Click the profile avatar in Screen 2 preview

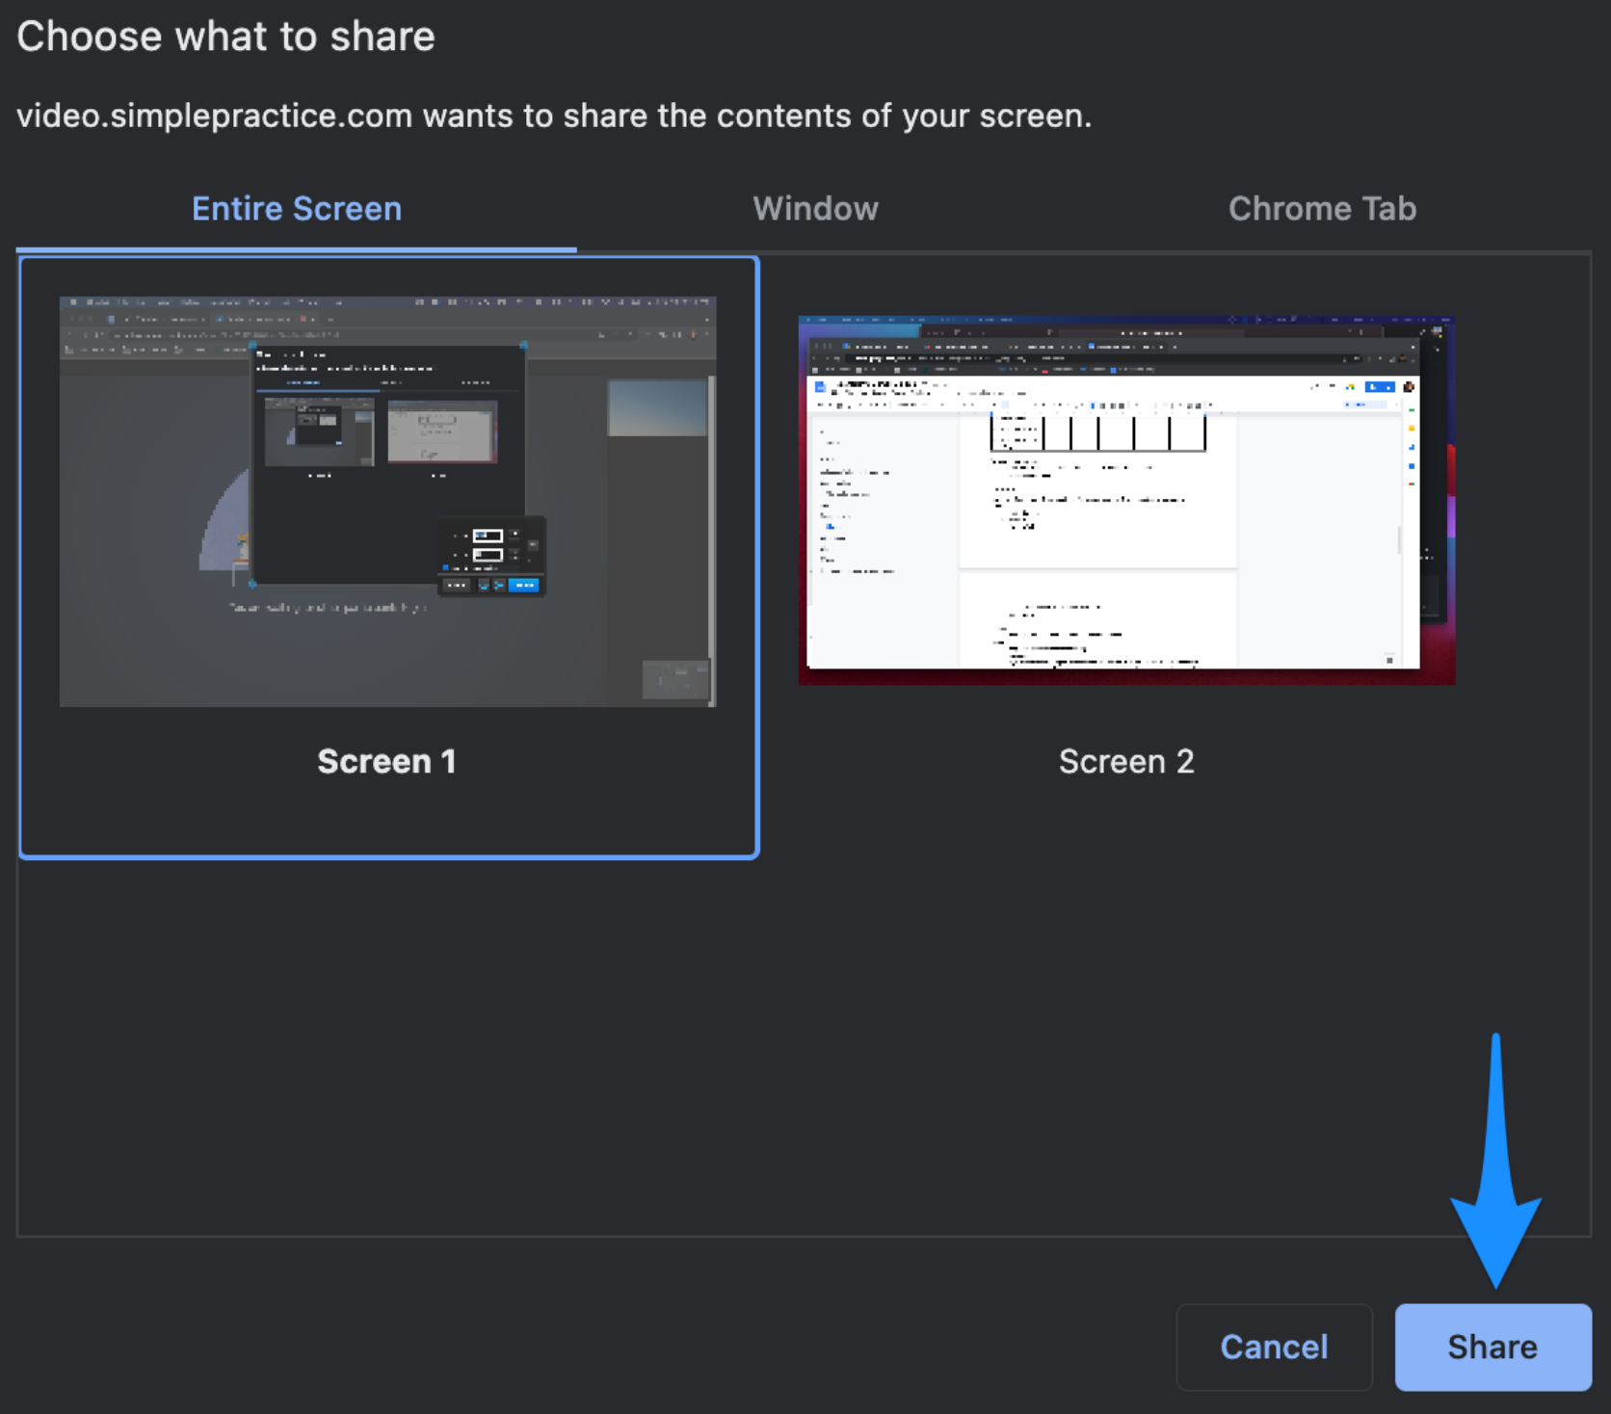pyautogui.click(x=1409, y=386)
